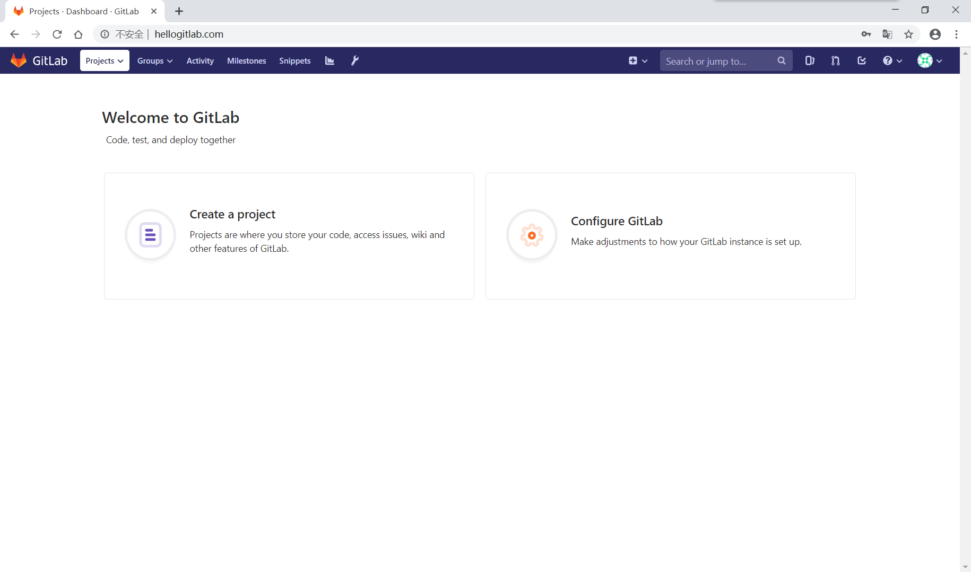The width and height of the screenshot is (971, 572).
Task: Click the browser translate icon
Action: coord(887,34)
